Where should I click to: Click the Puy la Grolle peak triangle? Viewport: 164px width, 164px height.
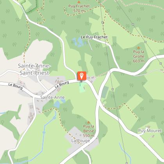point(139,48)
